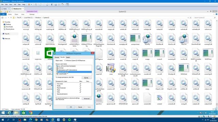Click the Advanced button

pyautogui.click(x=87, y=99)
